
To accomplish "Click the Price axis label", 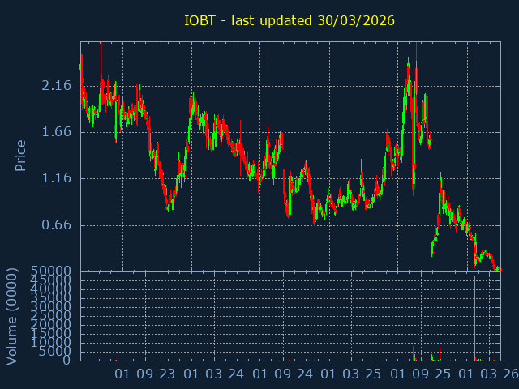I will coord(21,156).
